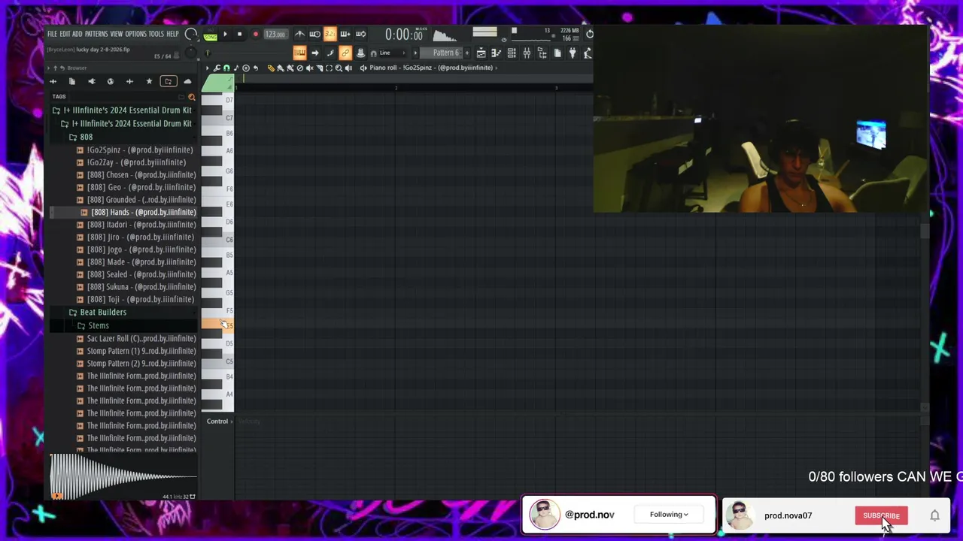Toggle the link/multilink controllers button

tap(345, 53)
